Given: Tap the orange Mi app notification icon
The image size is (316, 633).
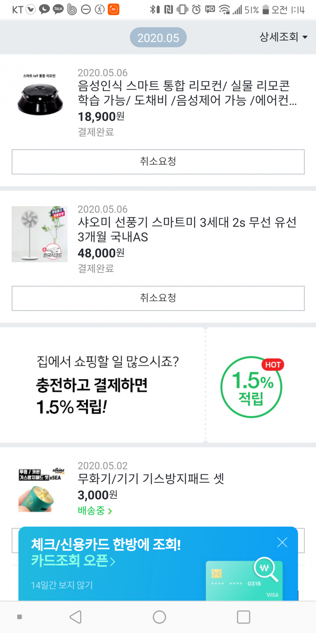Looking at the screenshot, I should pos(113,9).
